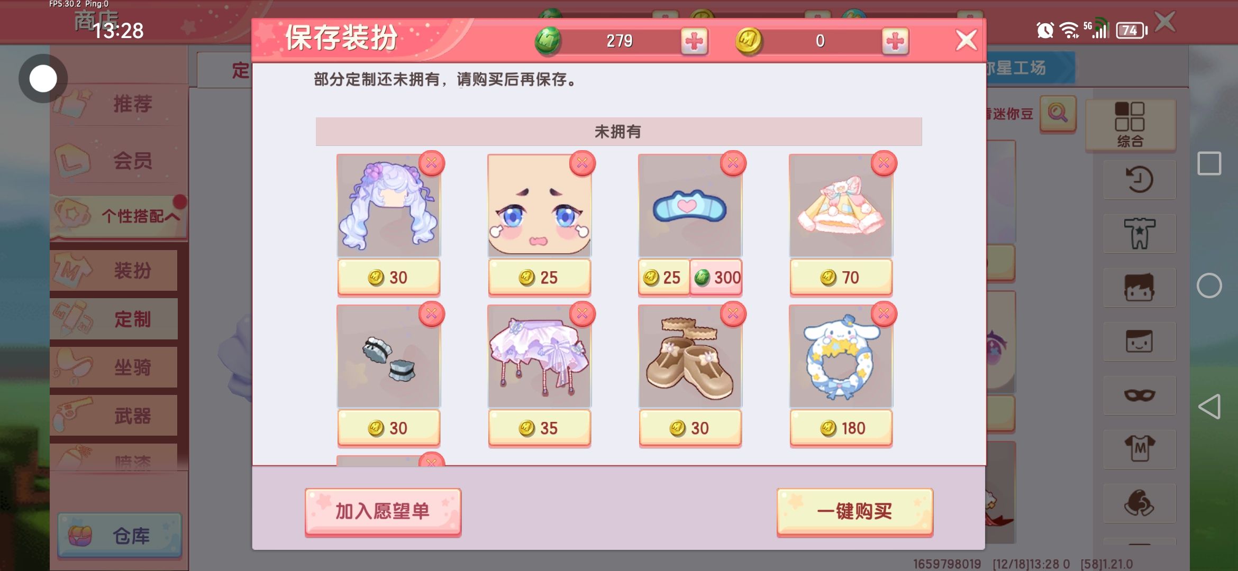Open the search magnifier icon

(x=1058, y=113)
